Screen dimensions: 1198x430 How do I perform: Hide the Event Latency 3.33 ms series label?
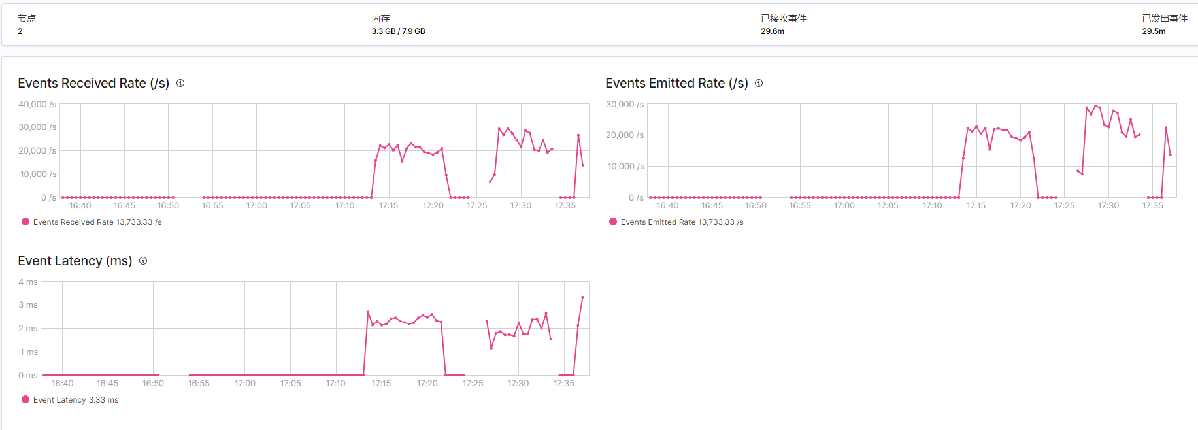[76, 400]
